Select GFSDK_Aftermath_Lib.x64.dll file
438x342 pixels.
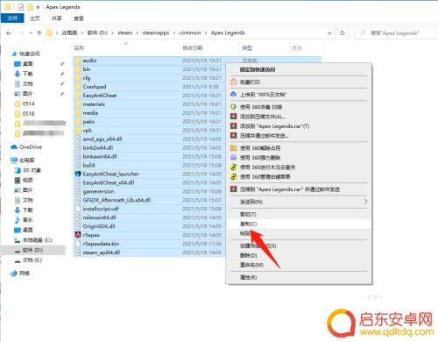[117, 200]
